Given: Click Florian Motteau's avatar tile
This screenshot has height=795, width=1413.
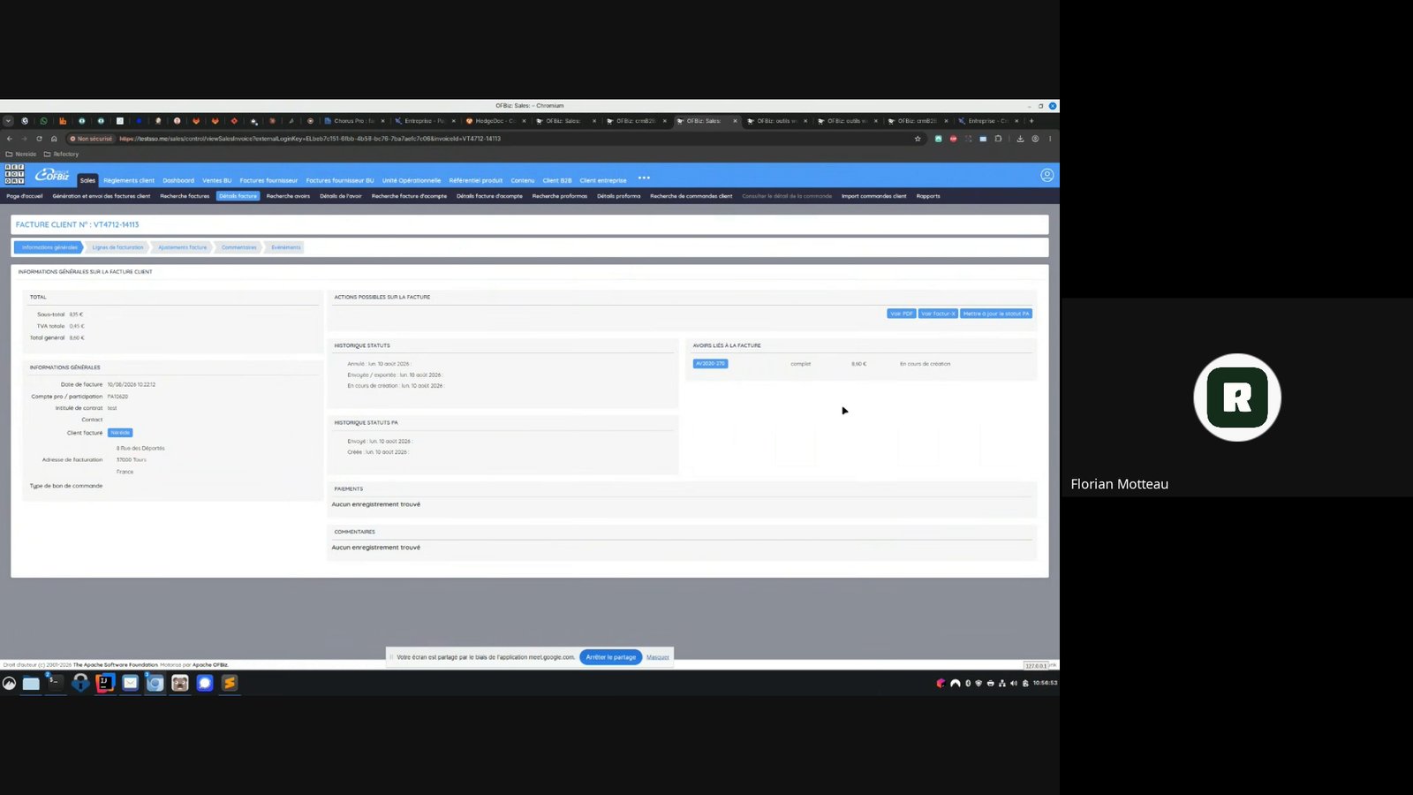Looking at the screenshot, I should point(1237,397).
